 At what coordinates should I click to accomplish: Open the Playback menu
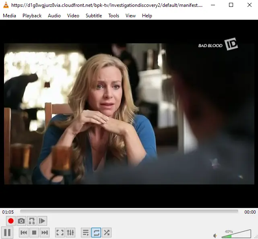click(32, 16)
